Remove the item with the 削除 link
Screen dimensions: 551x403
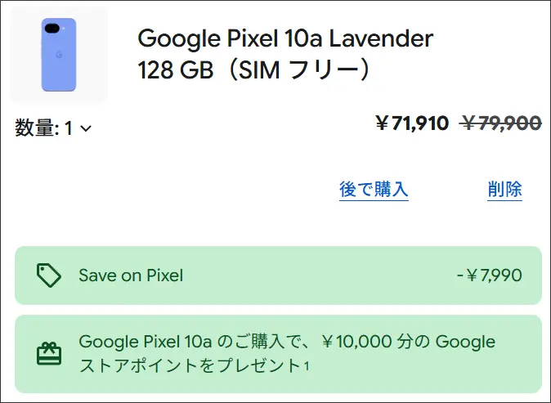504,190
